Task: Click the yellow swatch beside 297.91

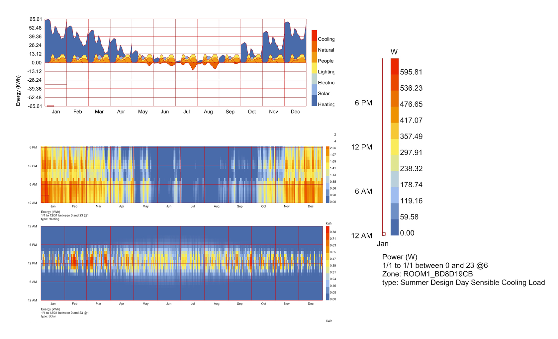Action: pos(395,147)
